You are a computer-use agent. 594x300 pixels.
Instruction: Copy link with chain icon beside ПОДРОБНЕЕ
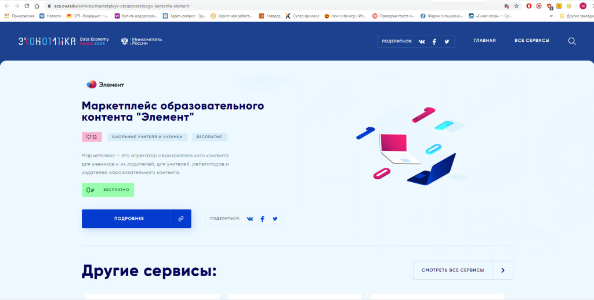click(181, 219)
